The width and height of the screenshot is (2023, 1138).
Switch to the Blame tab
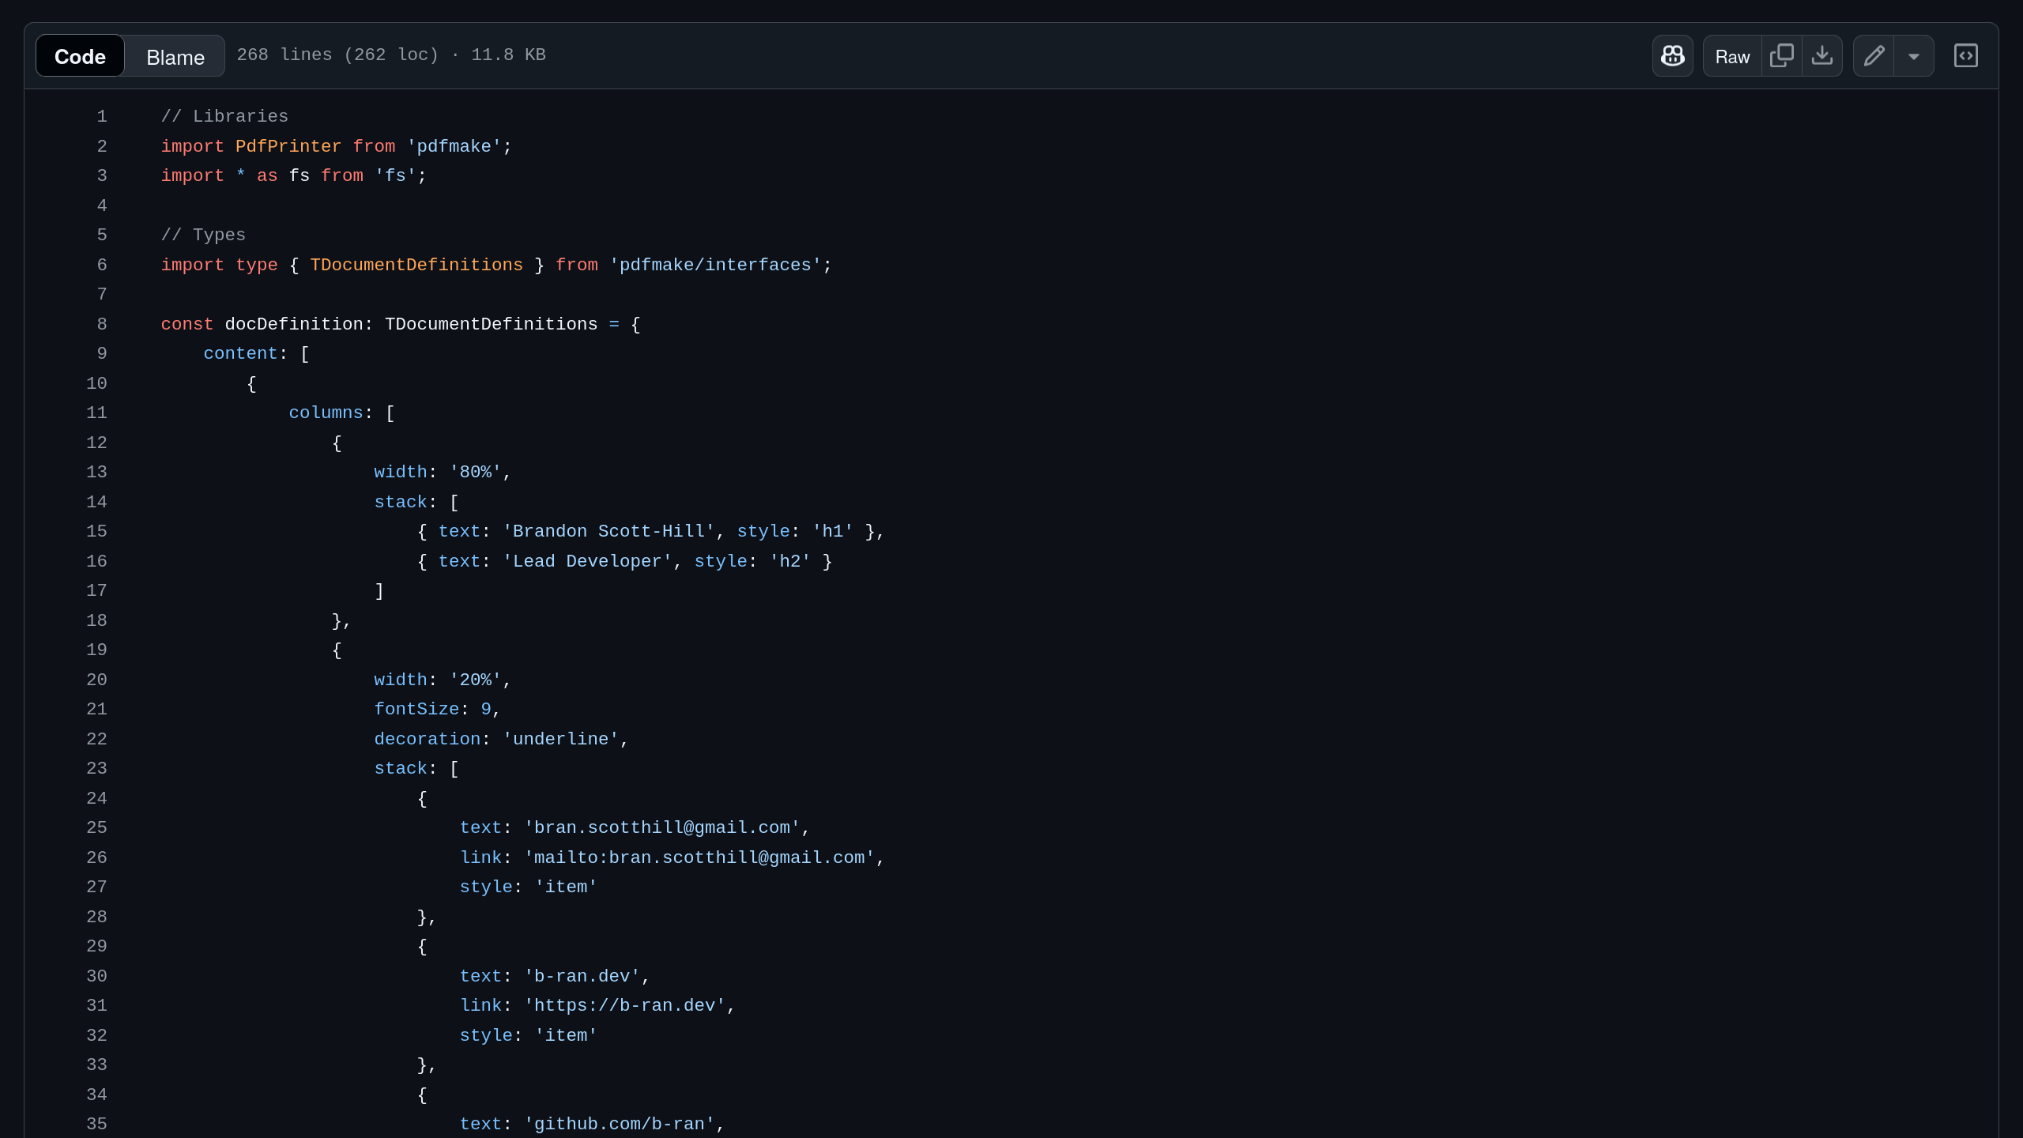pyautogui.click(x=175, y=57)
